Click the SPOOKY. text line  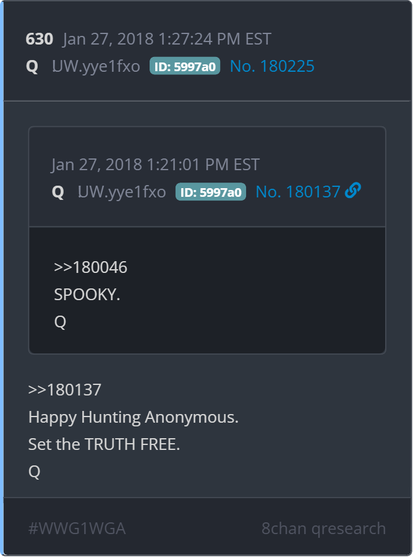87,295
